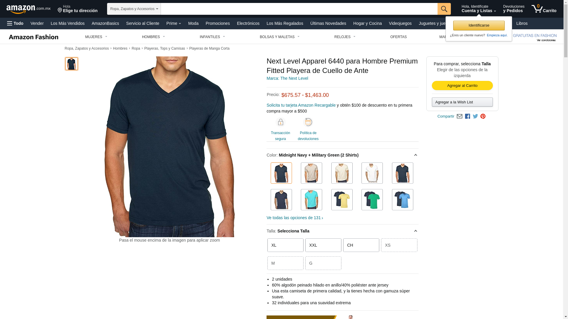The height and width of the screenshot is (319, 568).
Task: Expand the HOMBRES fashion menu
Action: (154, 37)
